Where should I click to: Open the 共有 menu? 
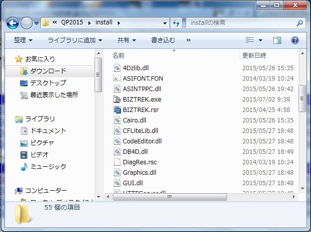(126, 40)
